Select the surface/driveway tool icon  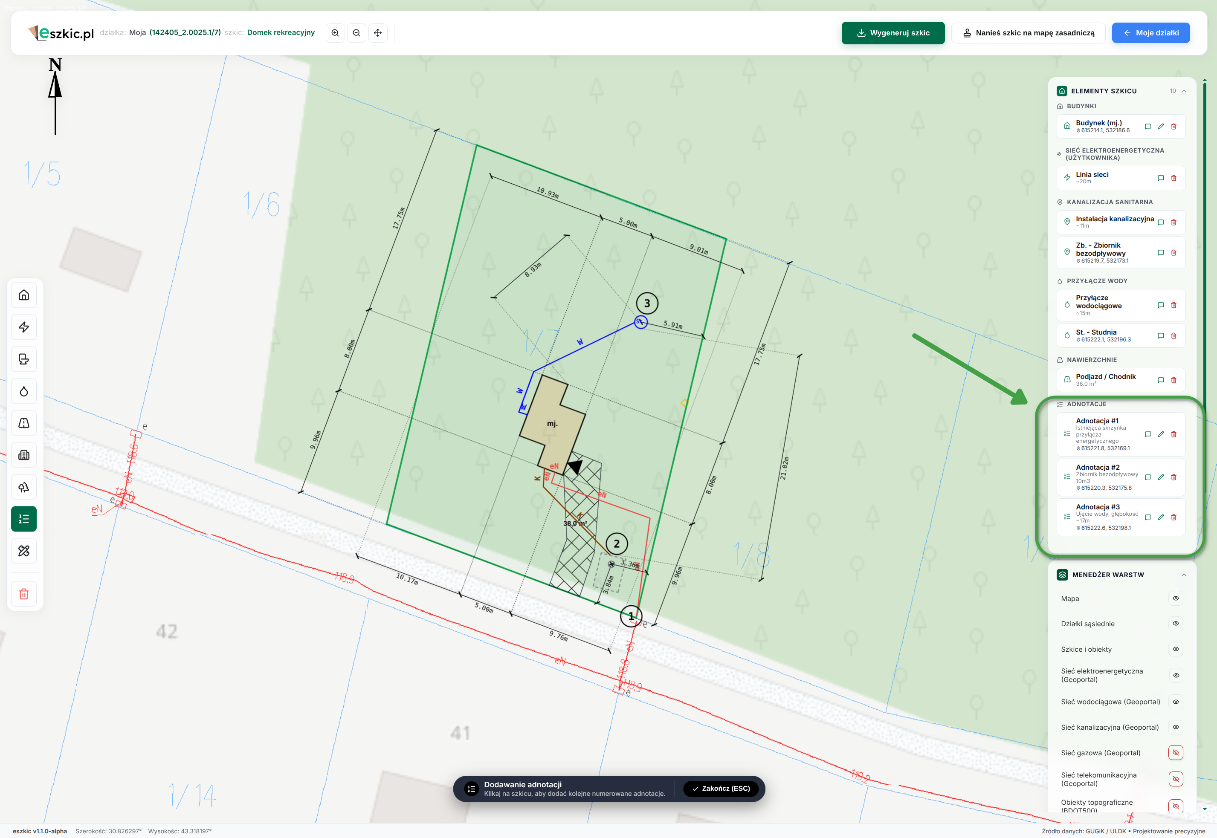pyautogui.click(x=23, y=423)
